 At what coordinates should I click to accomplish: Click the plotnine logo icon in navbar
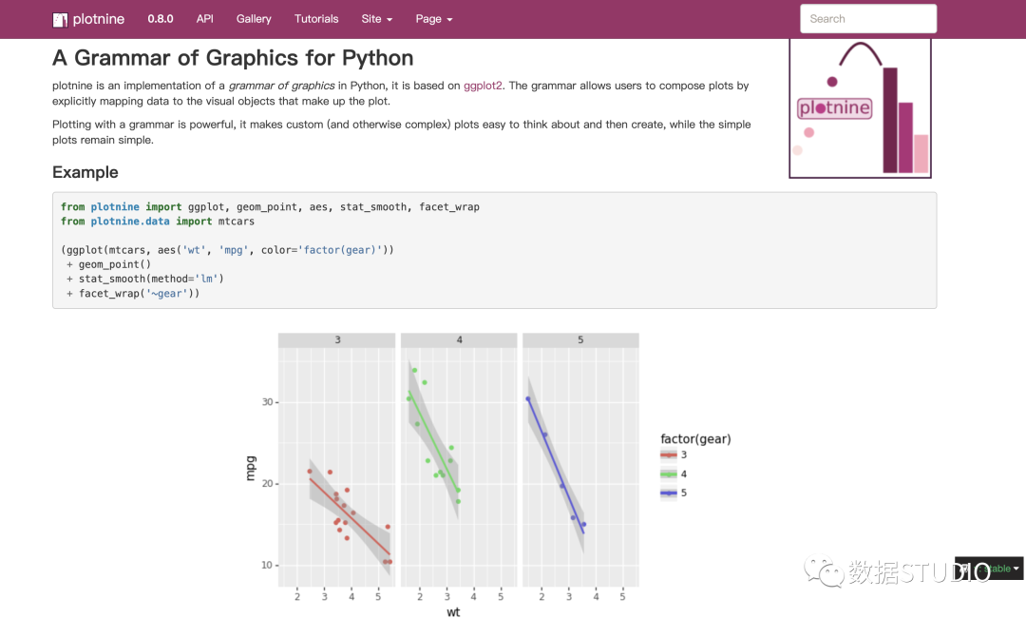tap(60, 19)
